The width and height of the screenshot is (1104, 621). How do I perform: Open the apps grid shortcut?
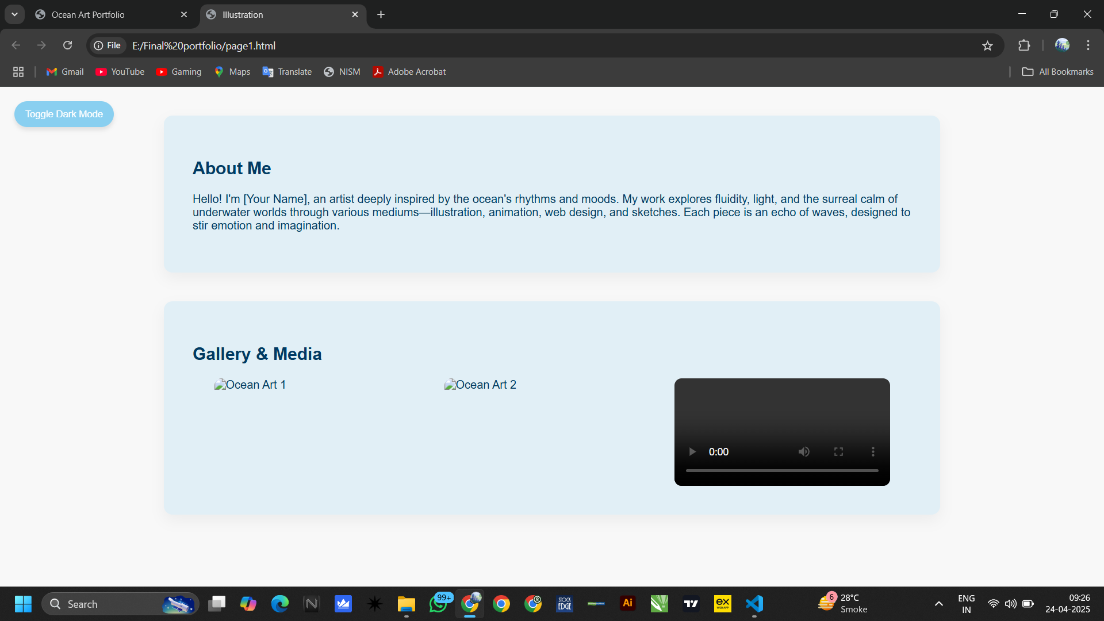(18, 72)
